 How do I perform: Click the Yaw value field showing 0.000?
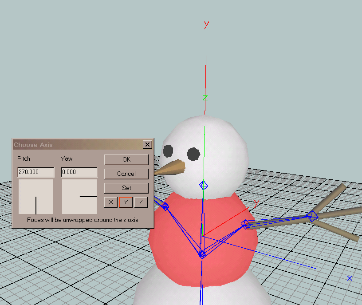[x=79, y=172]
